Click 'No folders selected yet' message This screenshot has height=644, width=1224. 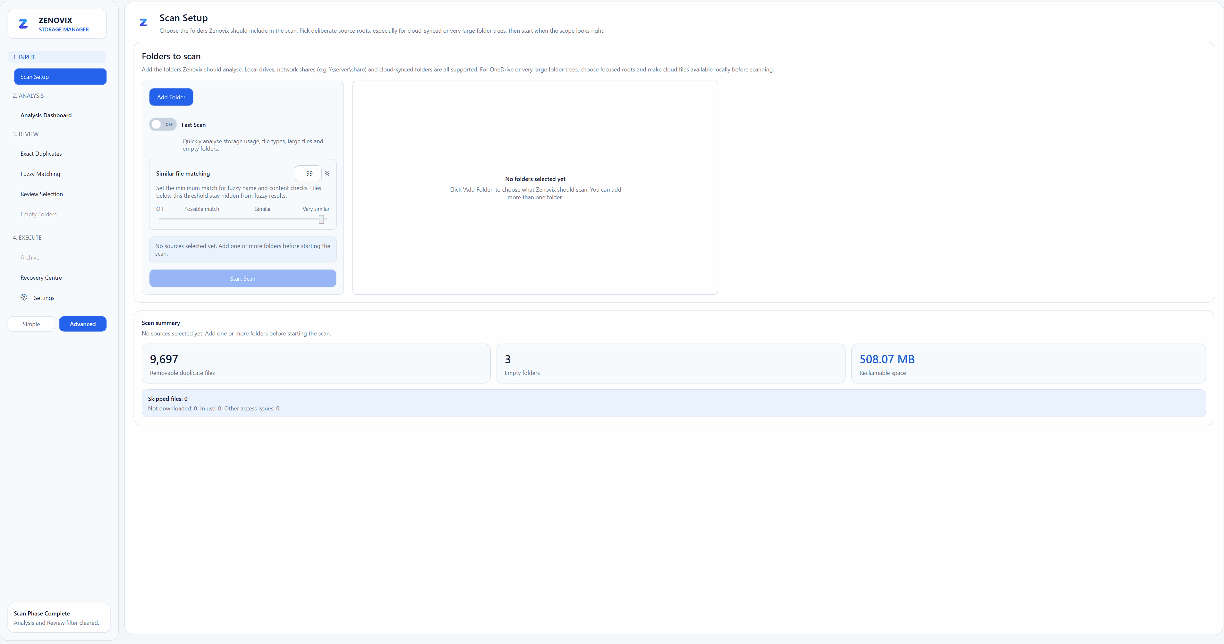click(535, 179)
